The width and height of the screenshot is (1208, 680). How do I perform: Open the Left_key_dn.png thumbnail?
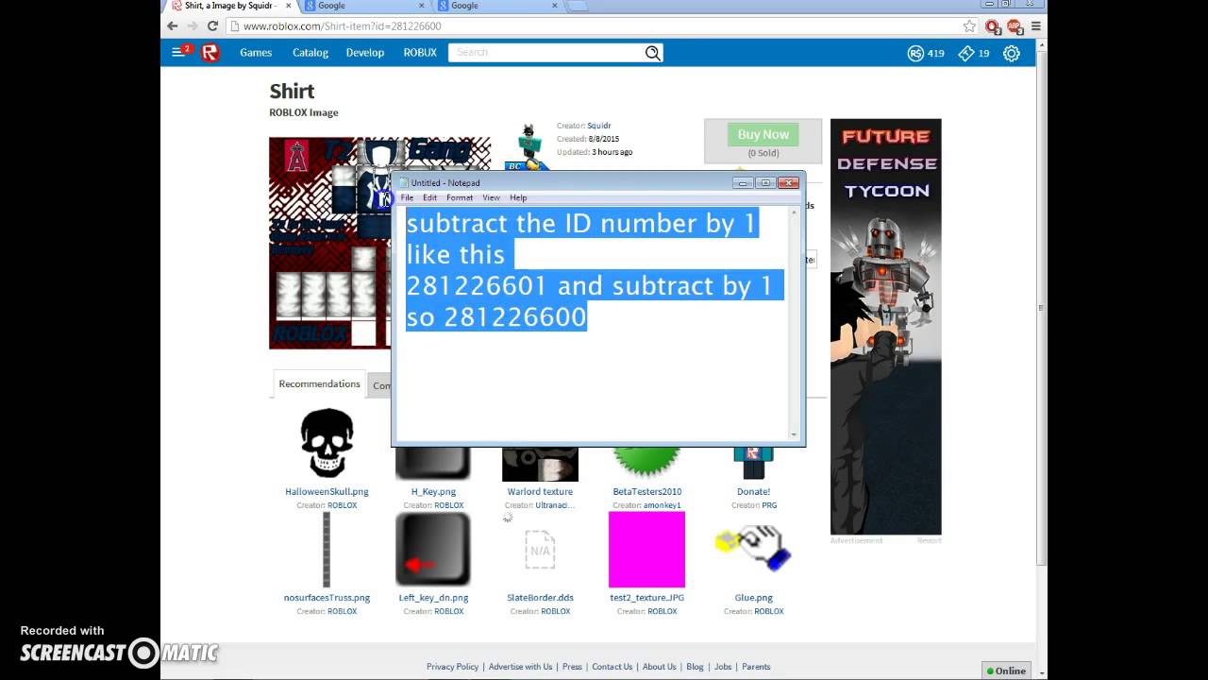pyautogui.click(x=433, y=550)
